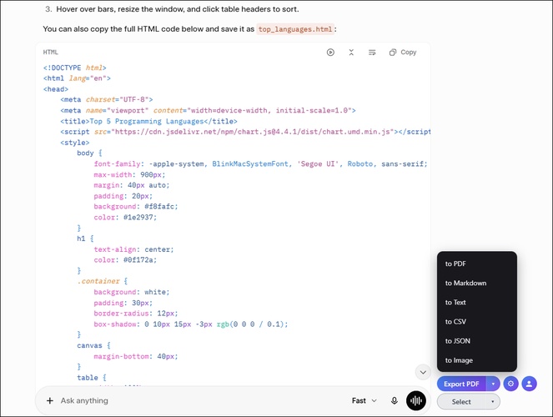Click the title tag line 'Top 5 Programming Languages'
The width and height of the screenshot is (553, 417).
(148, 121)
